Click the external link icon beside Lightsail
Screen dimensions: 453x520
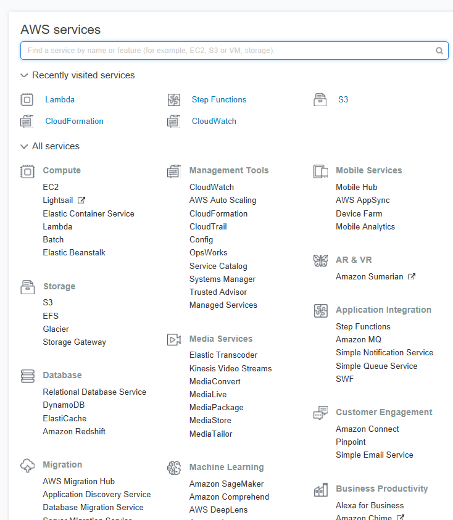pyautogui.click(x=81, y=200)
